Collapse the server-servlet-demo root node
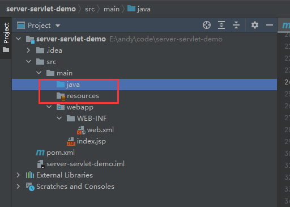This screenshot has height=207, width=290. [19, 39]
